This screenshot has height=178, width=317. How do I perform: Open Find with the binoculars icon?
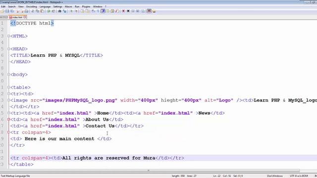[59, 11]
